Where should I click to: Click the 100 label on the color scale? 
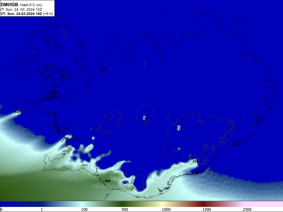point(84,209)
